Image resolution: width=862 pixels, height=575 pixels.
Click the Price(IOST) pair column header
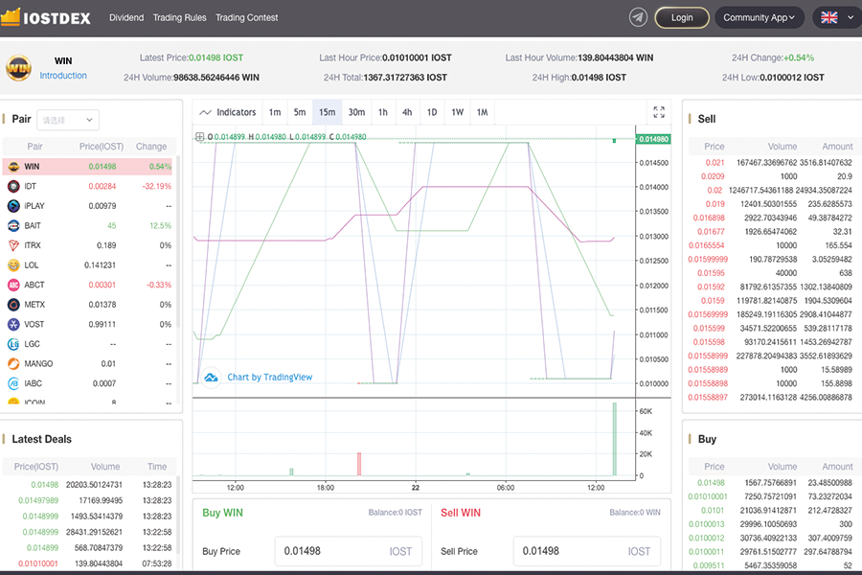pyautogui.click(x=102, y=147)
